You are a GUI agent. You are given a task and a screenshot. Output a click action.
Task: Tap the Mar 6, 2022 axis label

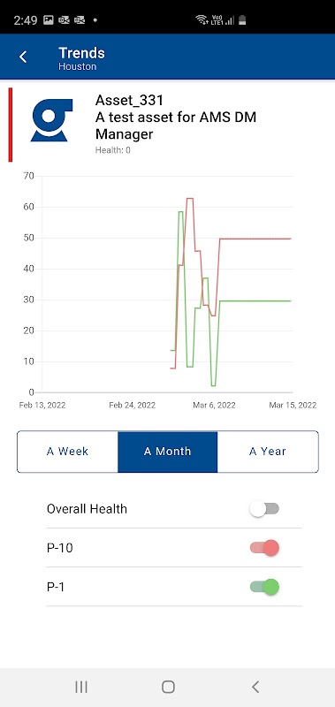214,406
